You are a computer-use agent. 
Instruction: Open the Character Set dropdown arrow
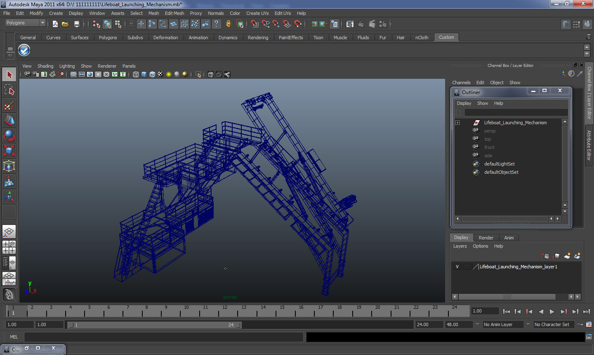(528, 324)
